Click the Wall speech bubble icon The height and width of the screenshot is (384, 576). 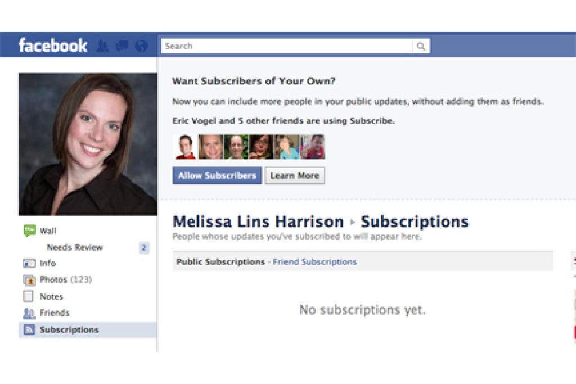click(29, 231)
